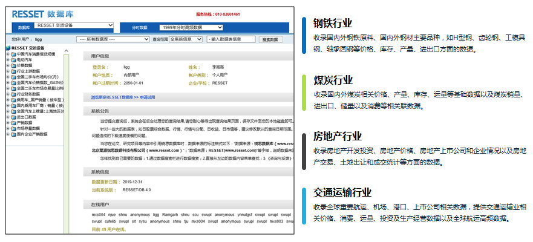Screen dimensions: 533x242
Task: Click the 服务热线 010-82601461 text
Action: (218, 15)
